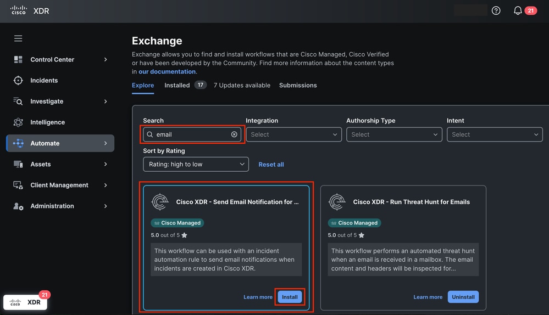Screen dimensions: 549x315
Task: Click Learn more on Run Threat Hunt card
Action: click(x=428, y=297)
